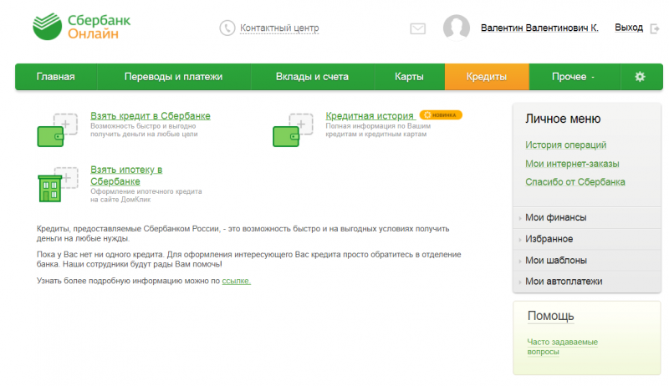Open Спасибо от Сбербанка link

coord(575,182)
